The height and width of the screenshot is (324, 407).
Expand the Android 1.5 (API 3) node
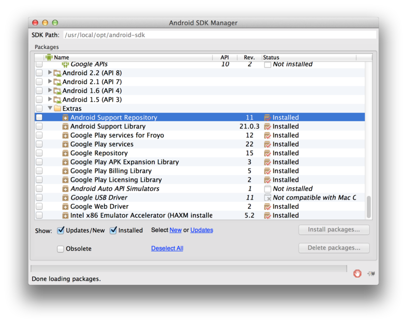tap(50, 99)
